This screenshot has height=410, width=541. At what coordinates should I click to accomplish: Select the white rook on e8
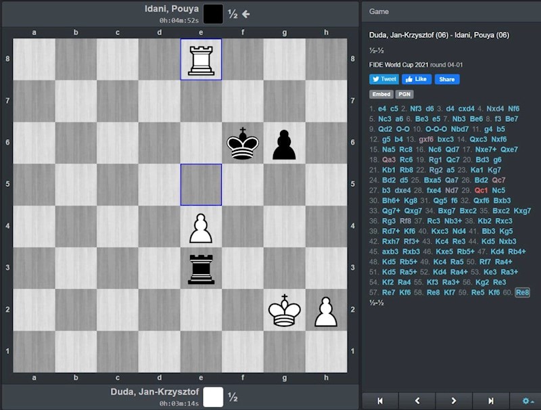click(x=201, y=60)
